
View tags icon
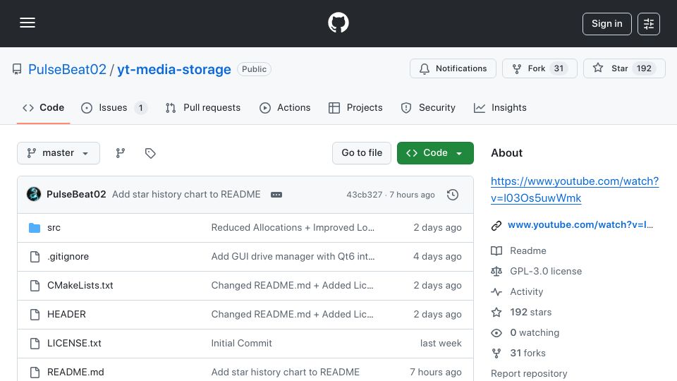[x=150, y=153]
